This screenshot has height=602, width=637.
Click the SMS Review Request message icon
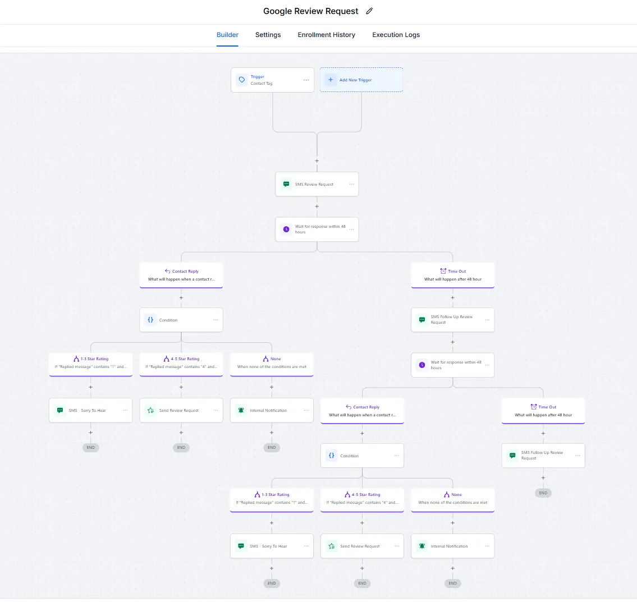pyautogui.click(x=286, y=184)
